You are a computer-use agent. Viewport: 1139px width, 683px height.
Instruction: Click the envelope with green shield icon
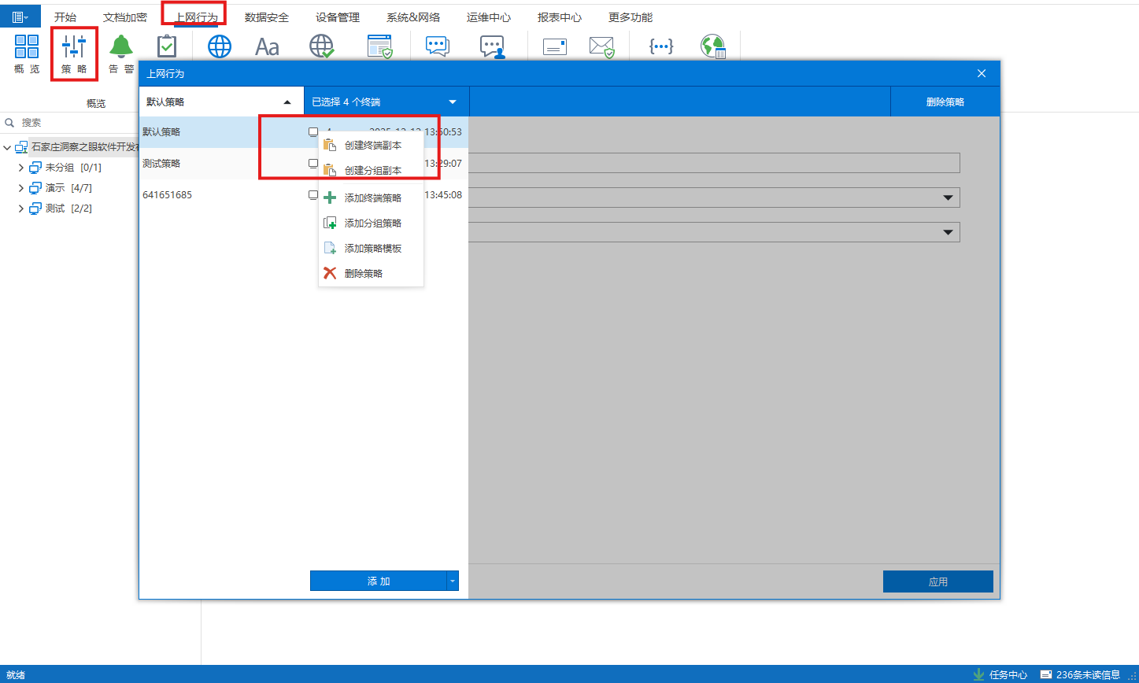coord(602,47)
